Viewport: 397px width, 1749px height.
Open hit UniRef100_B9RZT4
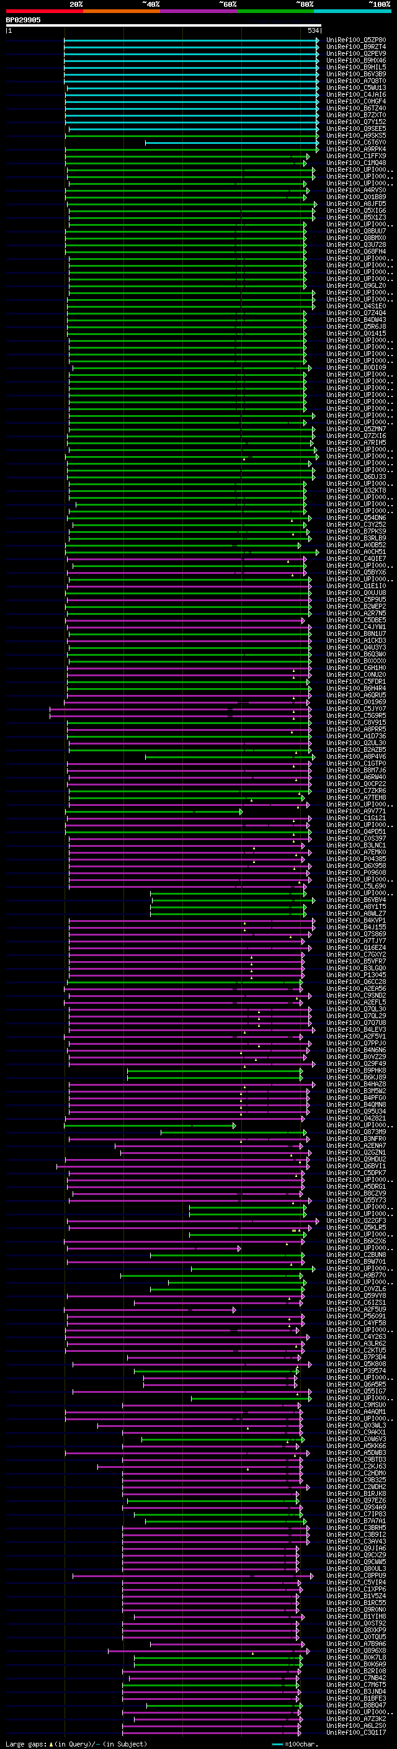(x=356, y=48)
